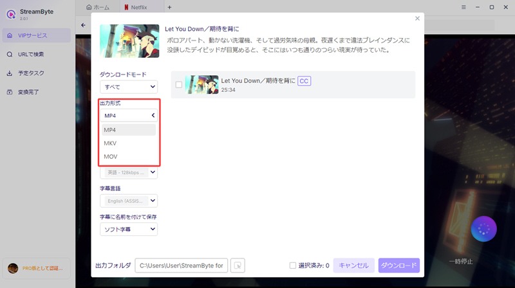515x288 pixels.
Task: Open the ソフト字幕 subtitle save dropdown
Action: tap(129, 230)
